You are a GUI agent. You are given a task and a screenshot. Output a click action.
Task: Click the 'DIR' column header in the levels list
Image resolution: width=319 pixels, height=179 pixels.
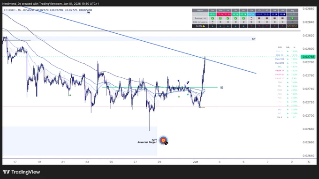tap(288, 47)
